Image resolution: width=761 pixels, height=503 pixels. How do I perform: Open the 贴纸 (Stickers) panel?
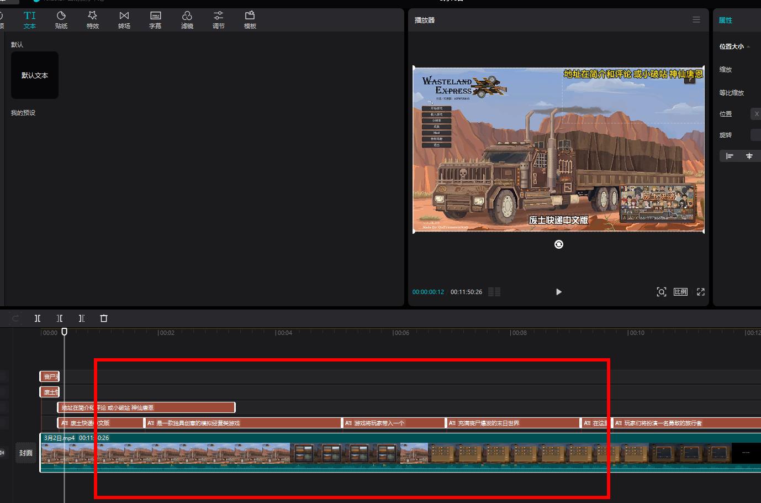pyautogui.click(x=61, y=20)
